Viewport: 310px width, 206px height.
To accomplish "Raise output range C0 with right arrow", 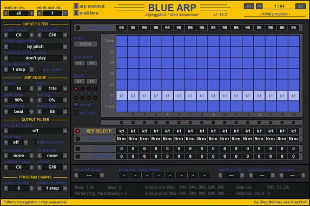I will (x=31, y=167).
